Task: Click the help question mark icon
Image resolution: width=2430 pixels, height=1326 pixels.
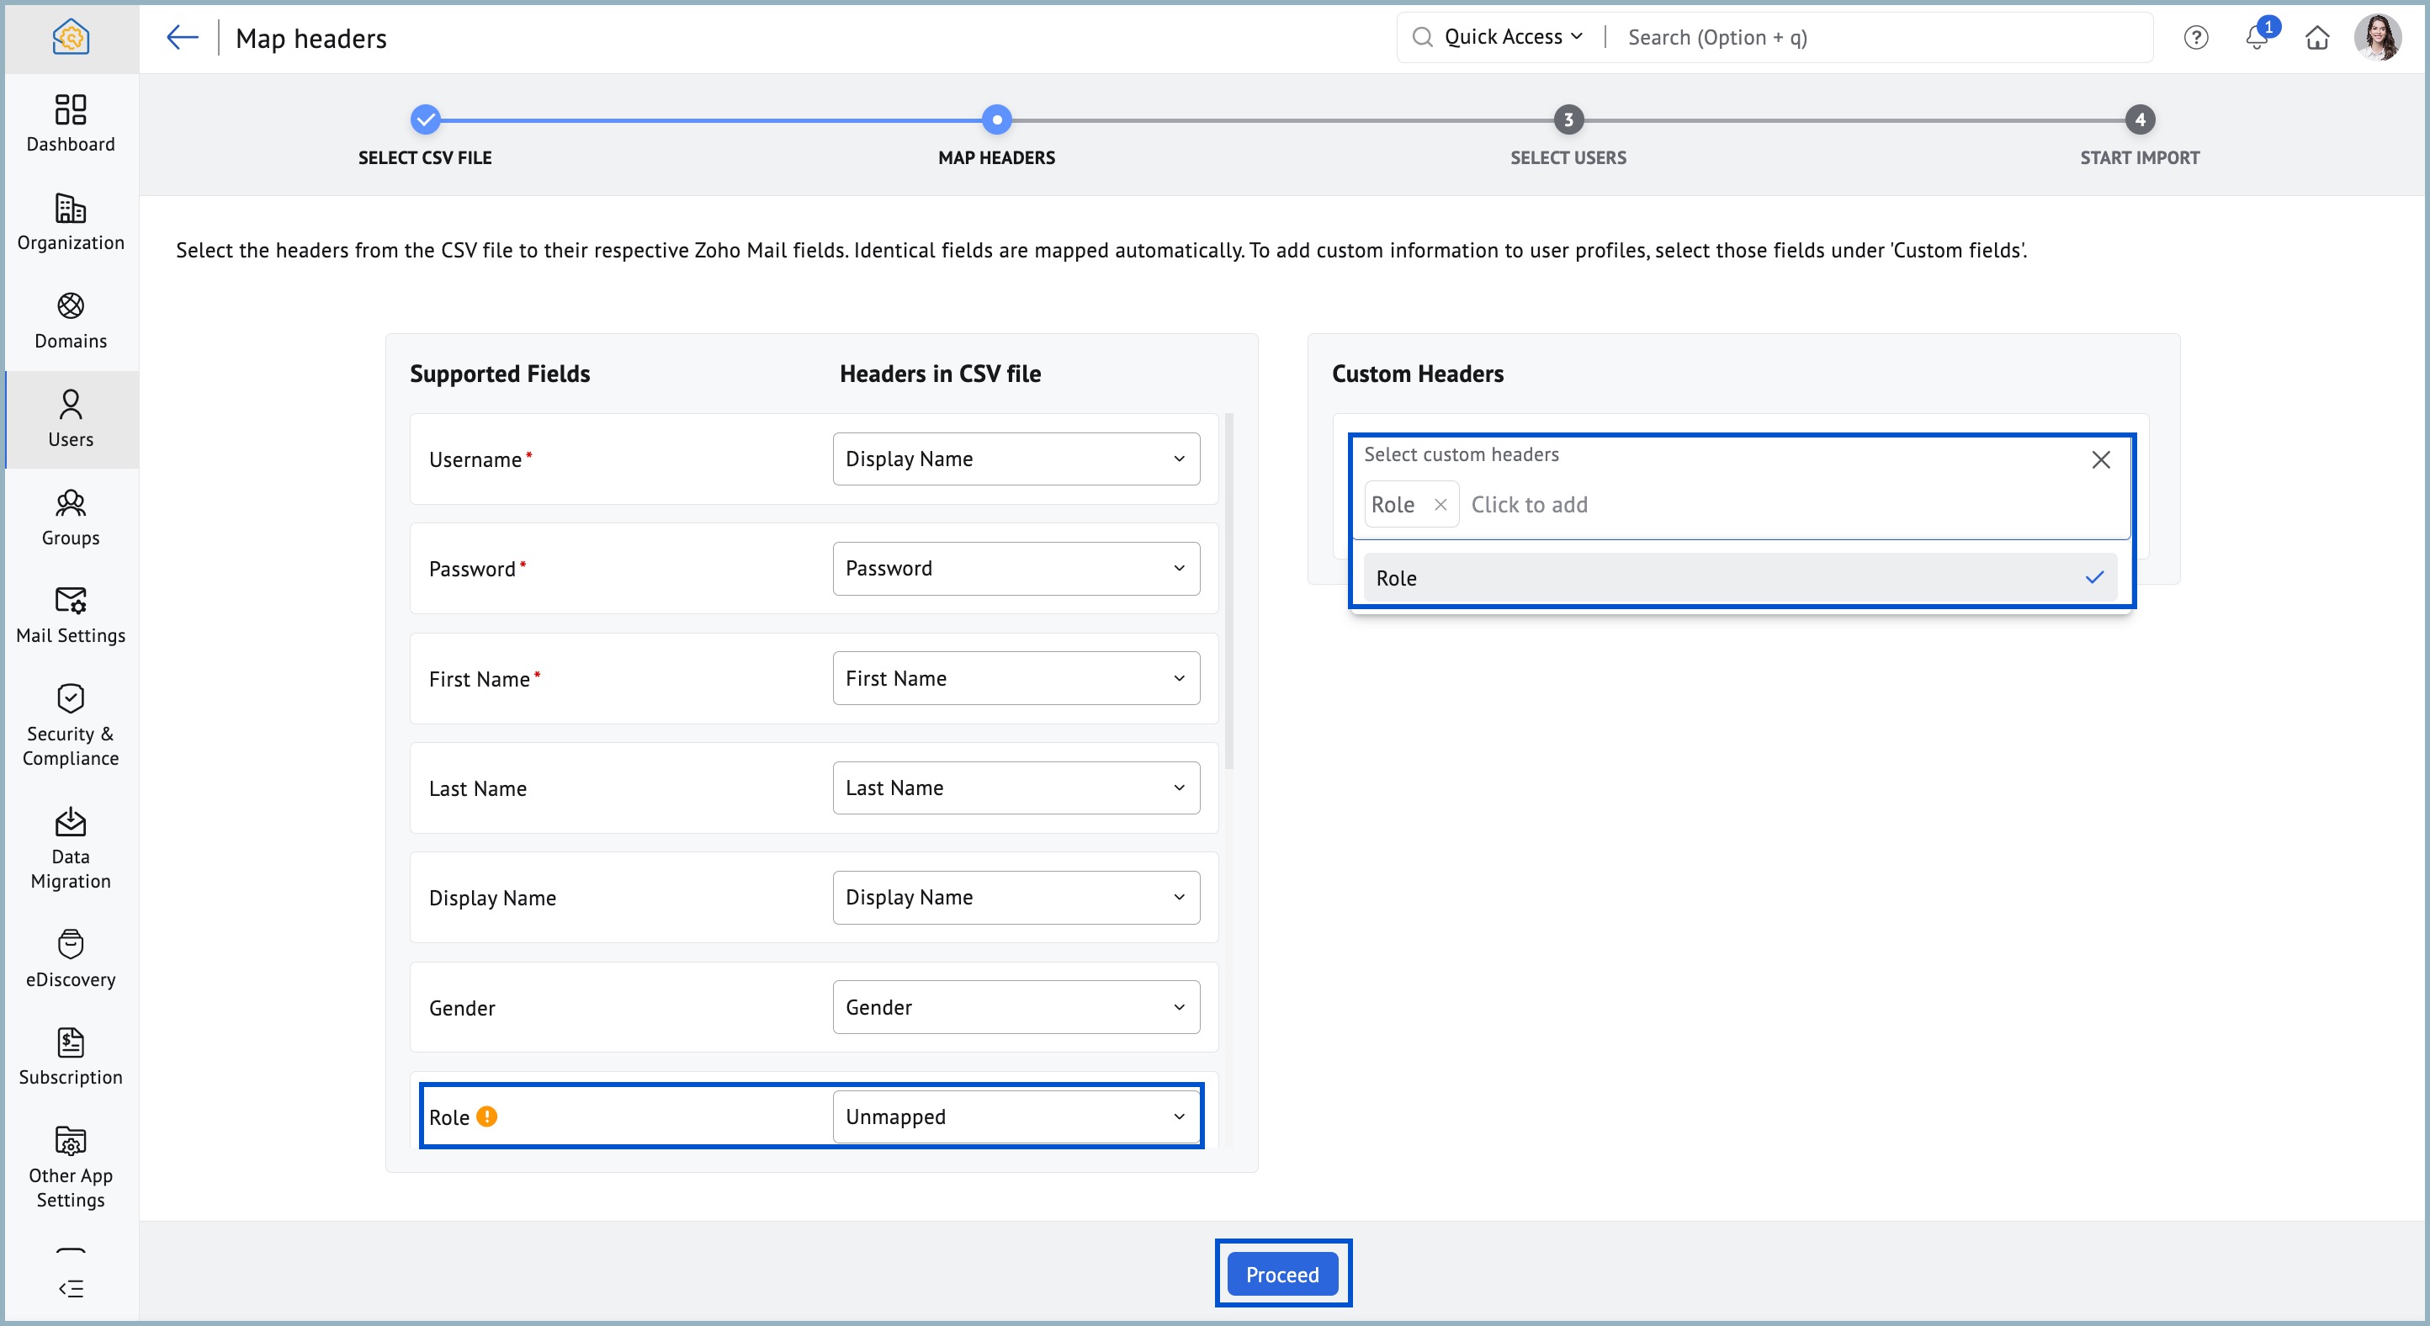Action: [x=2195, y=38]
